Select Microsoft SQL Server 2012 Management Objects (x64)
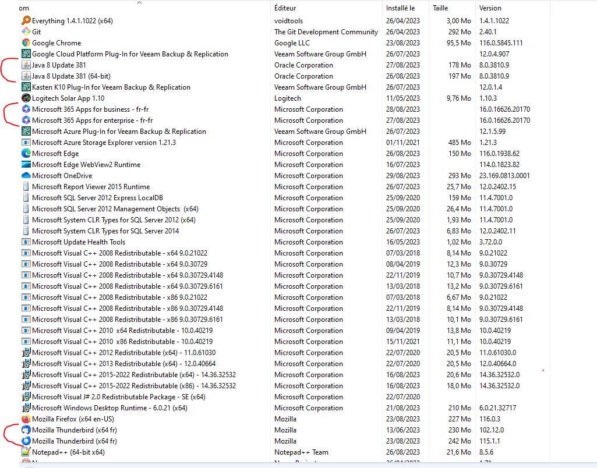597x468 pixels. pyautogui.click(x=115, y=208)
